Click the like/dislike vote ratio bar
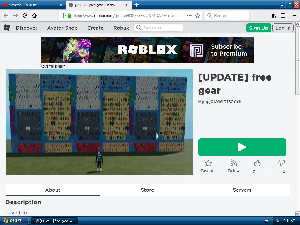 269,168
